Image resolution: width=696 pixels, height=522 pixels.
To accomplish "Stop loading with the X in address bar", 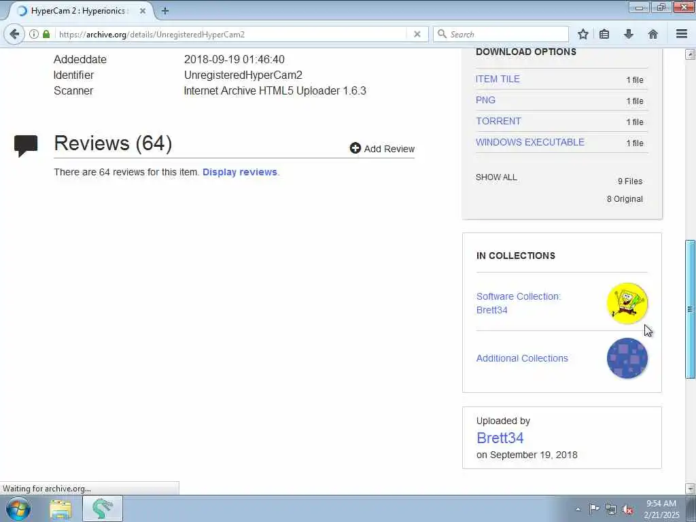I will point(417,34).
